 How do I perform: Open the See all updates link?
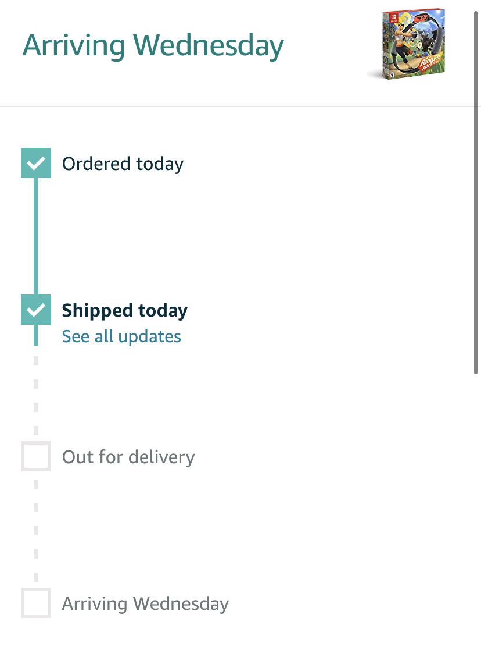pos(121,336)
